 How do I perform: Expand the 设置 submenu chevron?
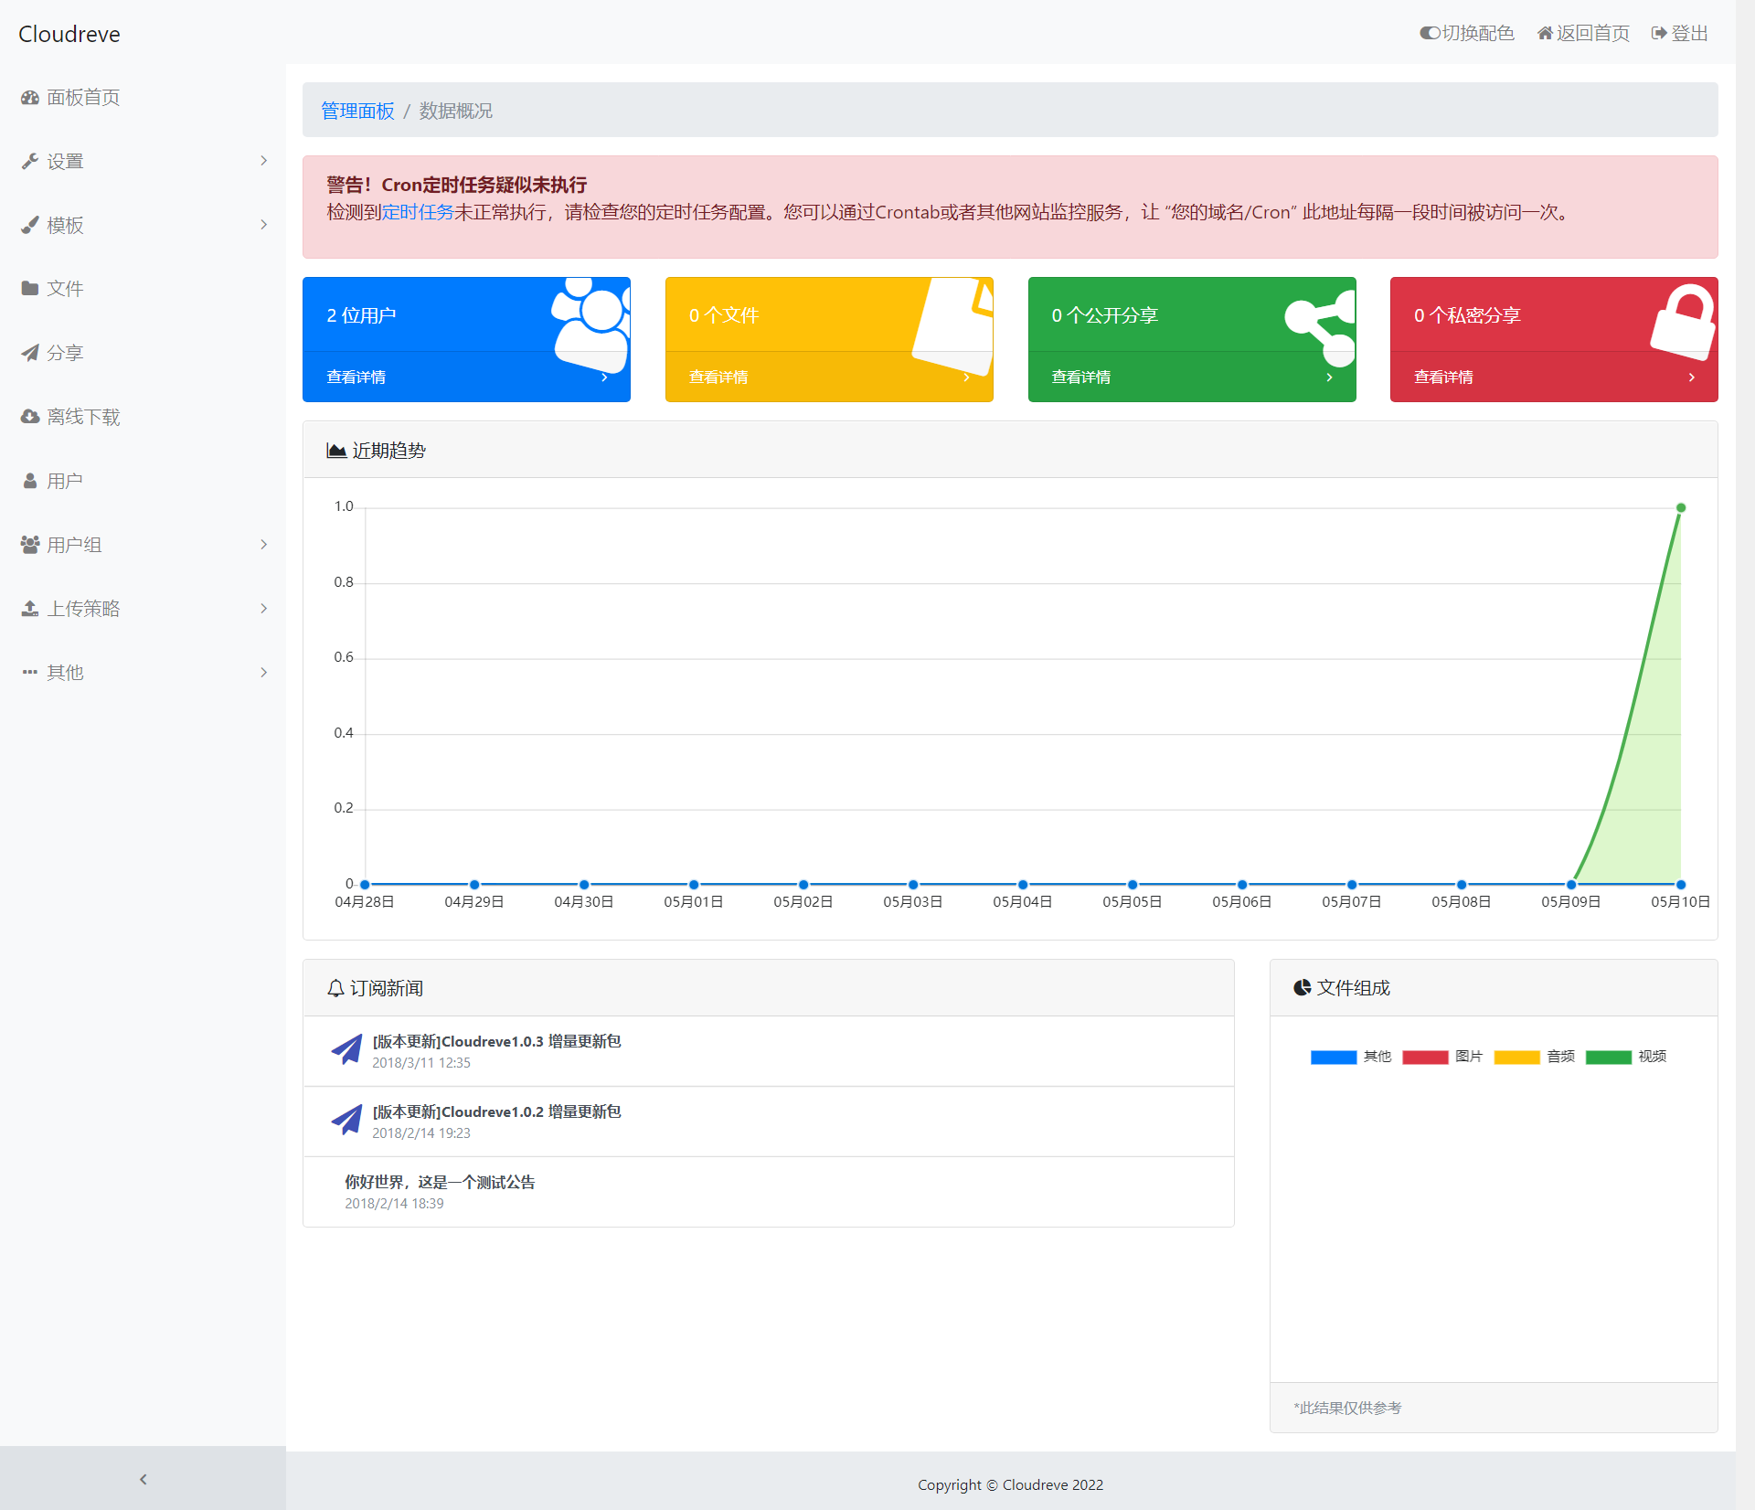[x=263, y=161]
